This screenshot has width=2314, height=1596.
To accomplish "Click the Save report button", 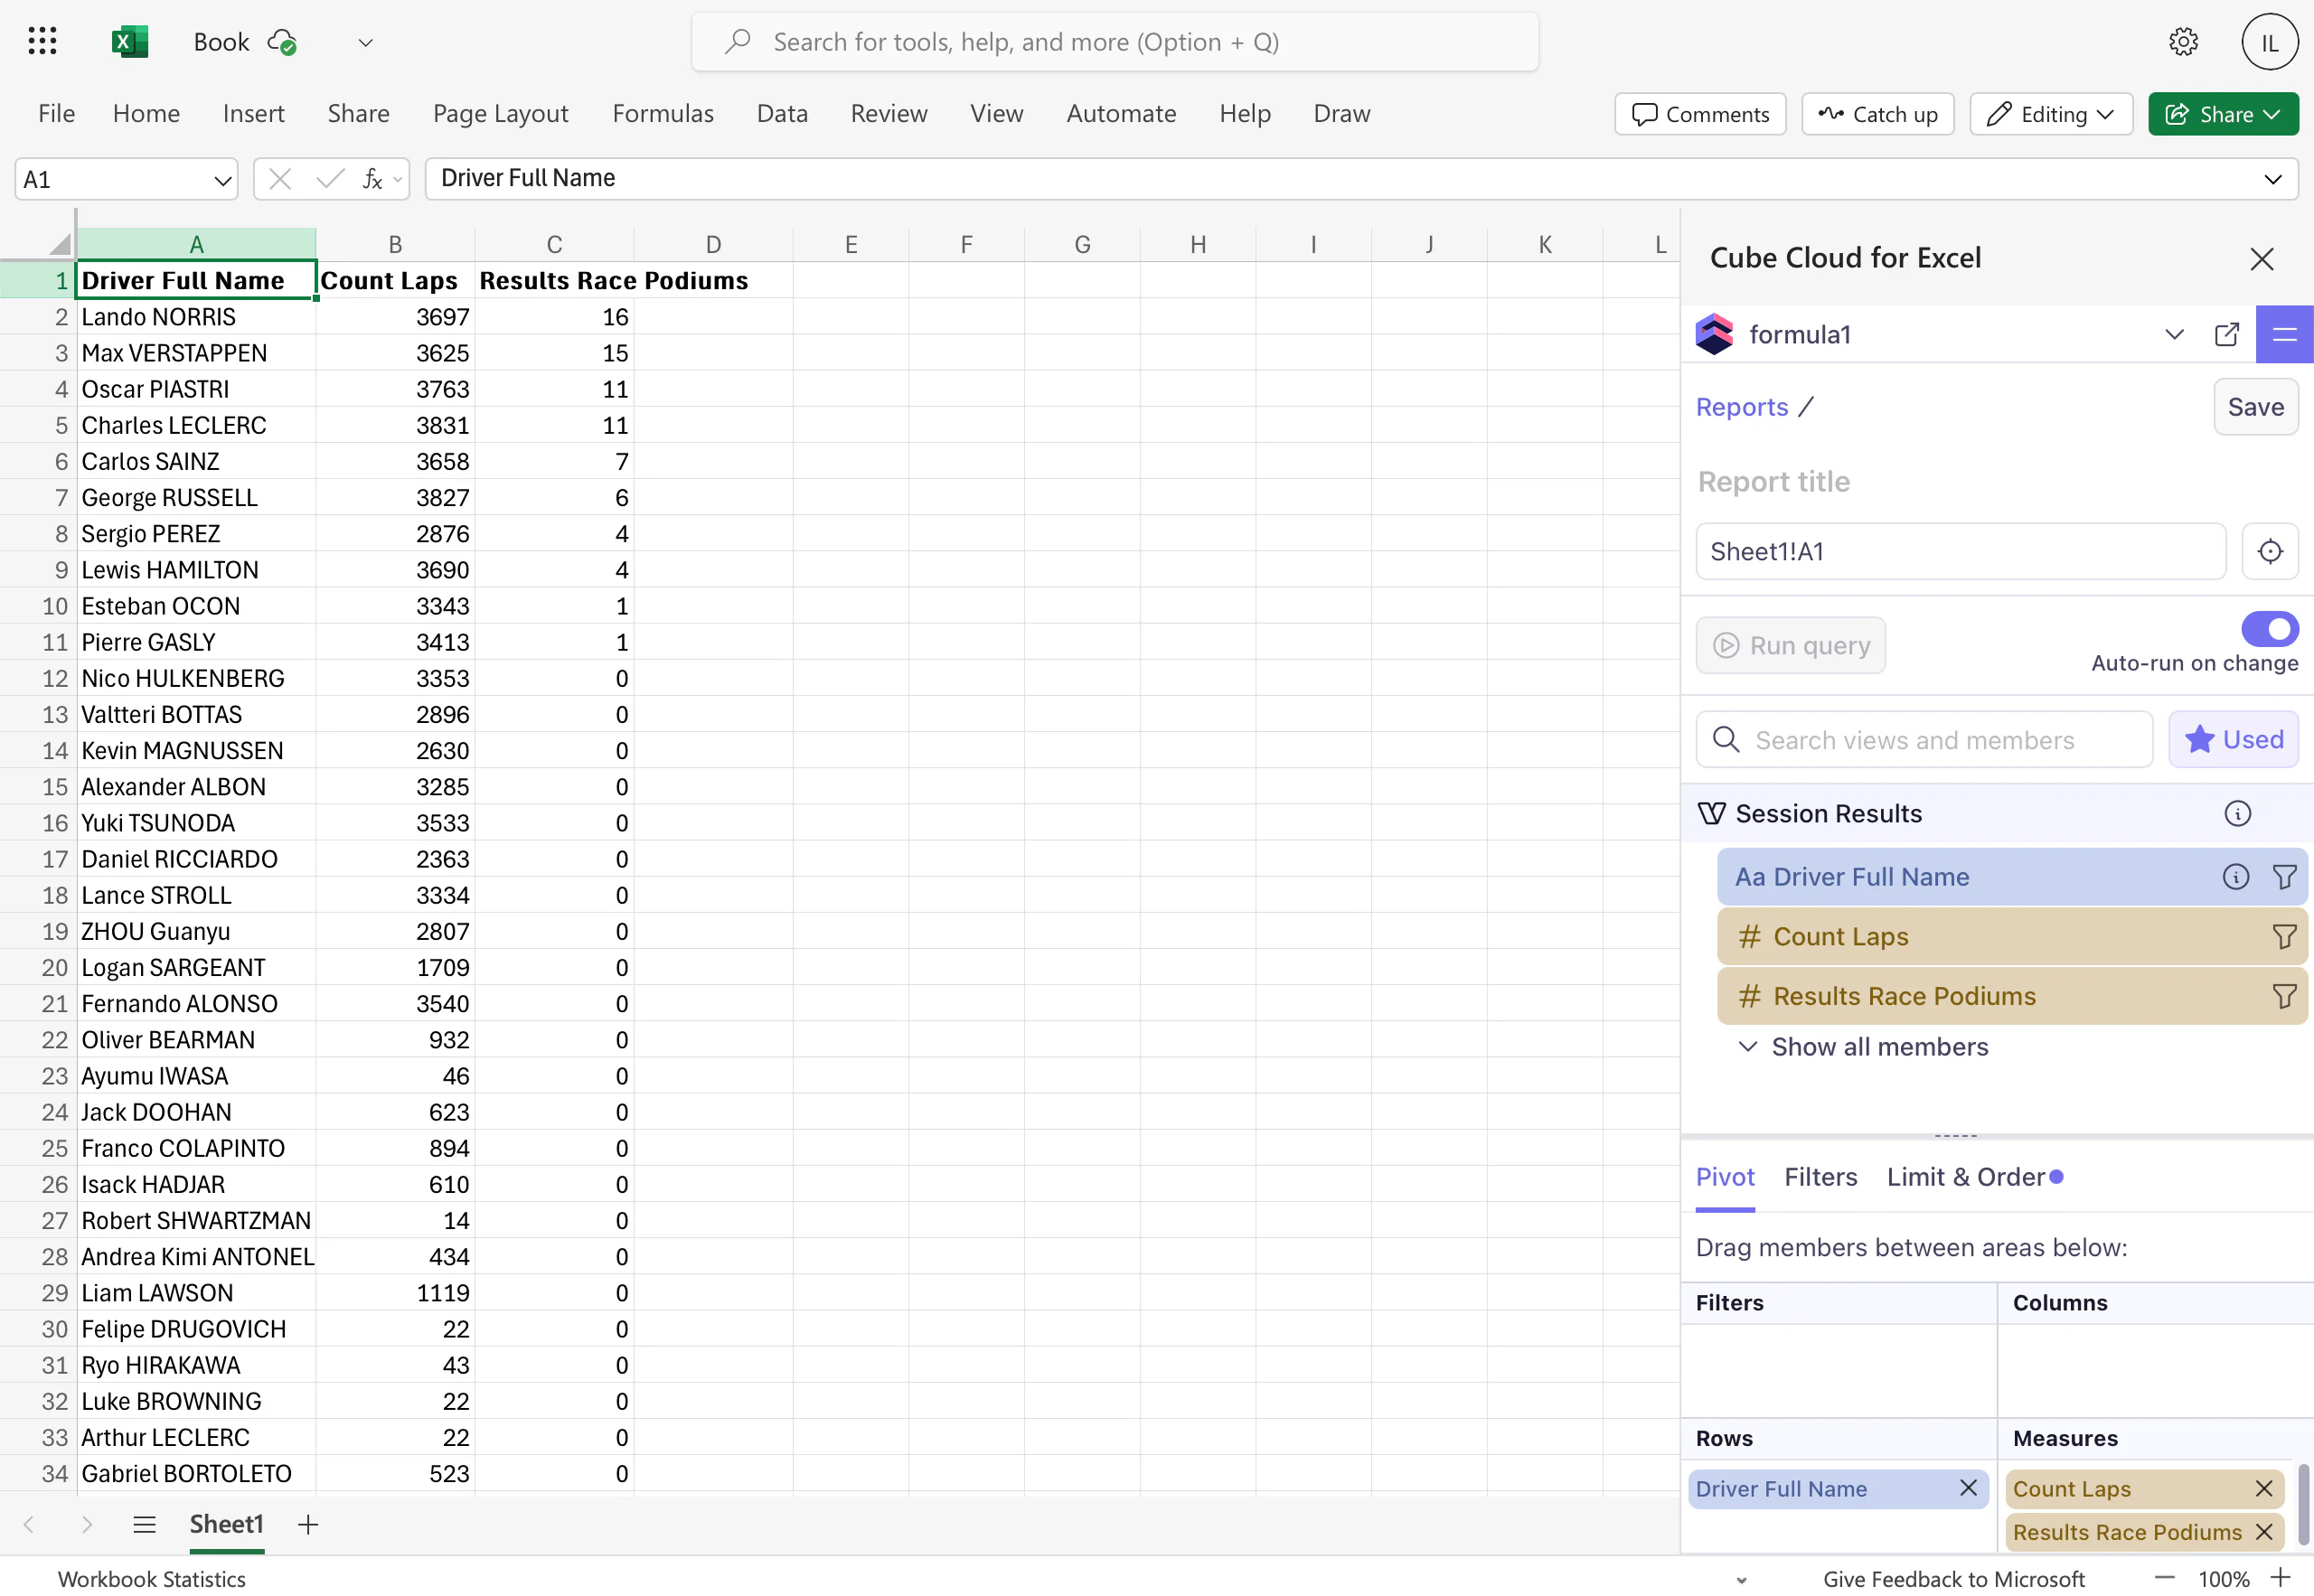I will 2255,407.
